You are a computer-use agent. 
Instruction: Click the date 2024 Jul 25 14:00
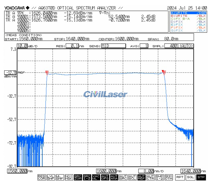(x=187, y=8)
